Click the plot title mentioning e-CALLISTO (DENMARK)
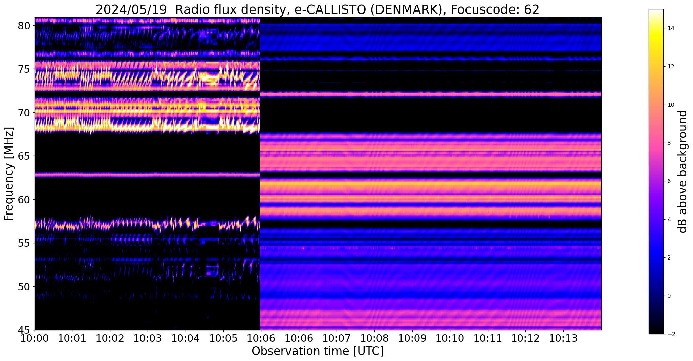The height and width of the screenshot is (361, 693). [x=317, y=9]
